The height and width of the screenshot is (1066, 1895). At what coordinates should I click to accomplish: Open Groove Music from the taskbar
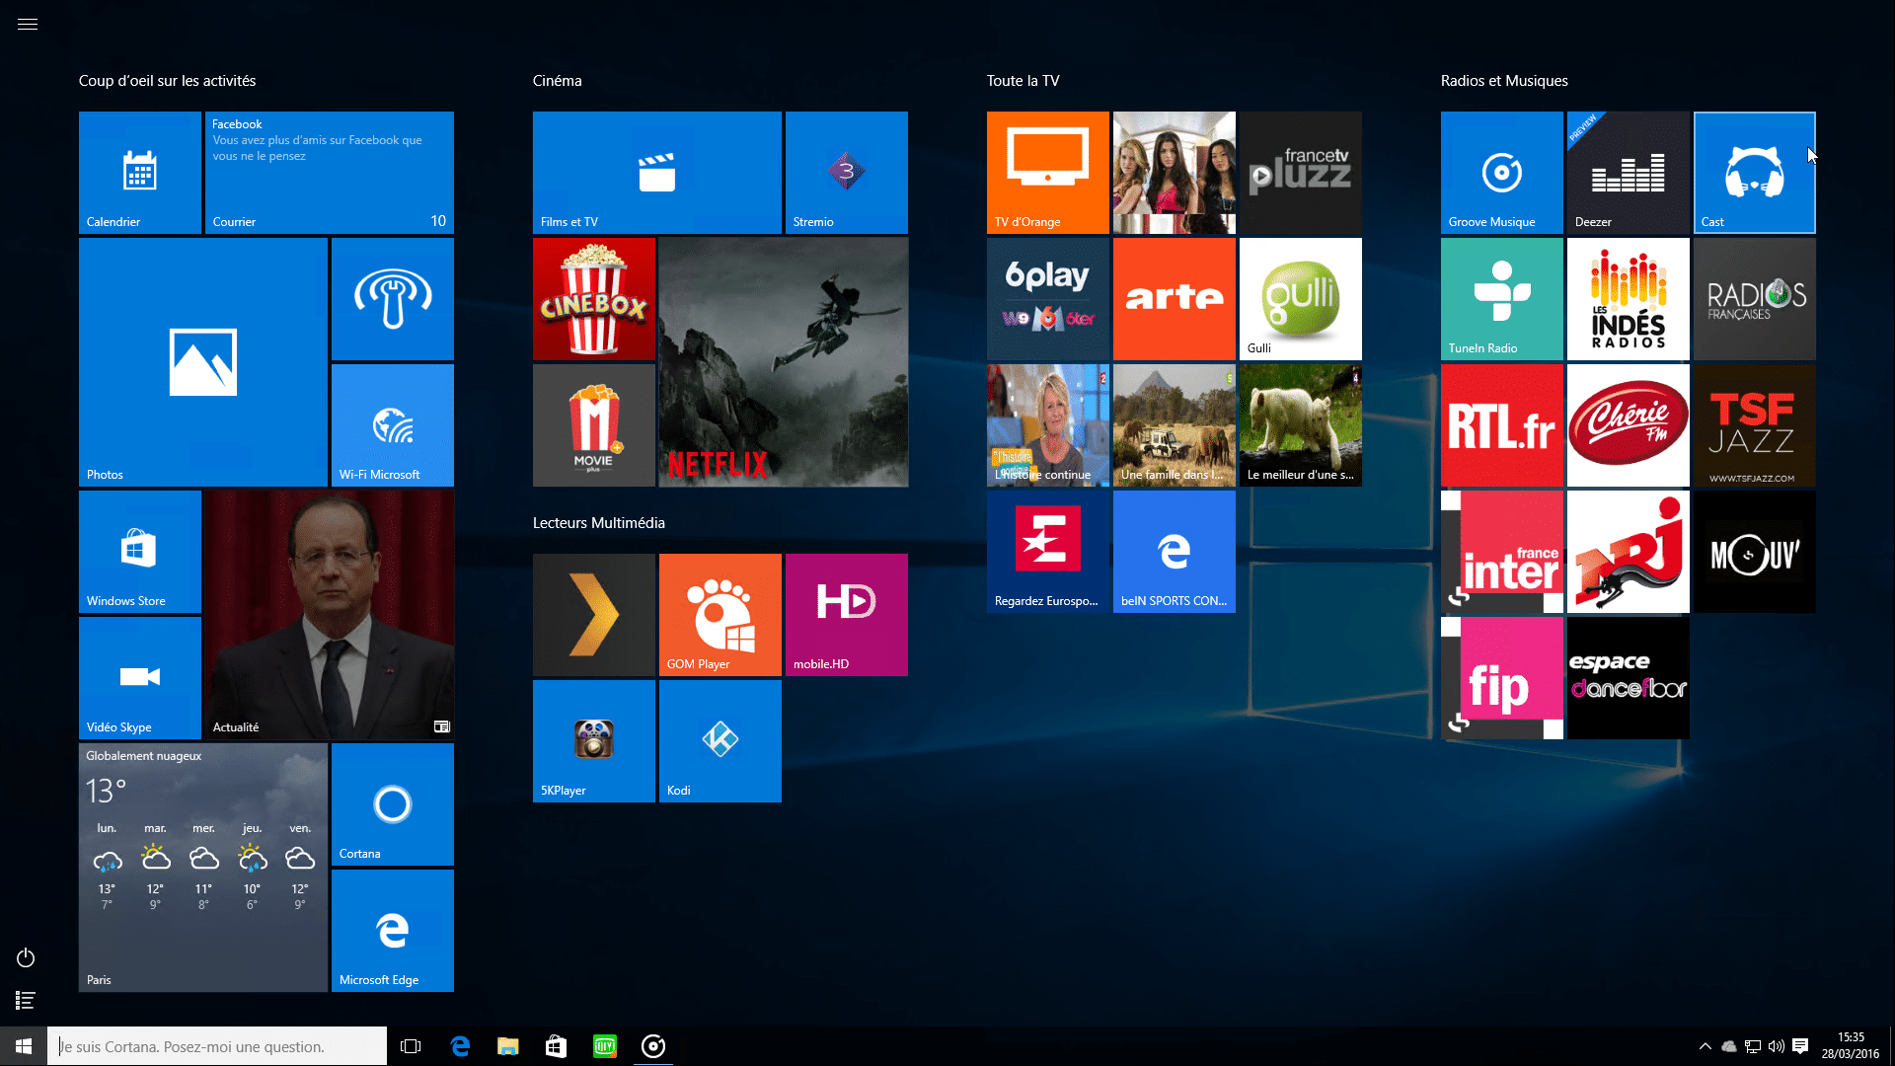pyautogui.click(x=653, y=1045)
